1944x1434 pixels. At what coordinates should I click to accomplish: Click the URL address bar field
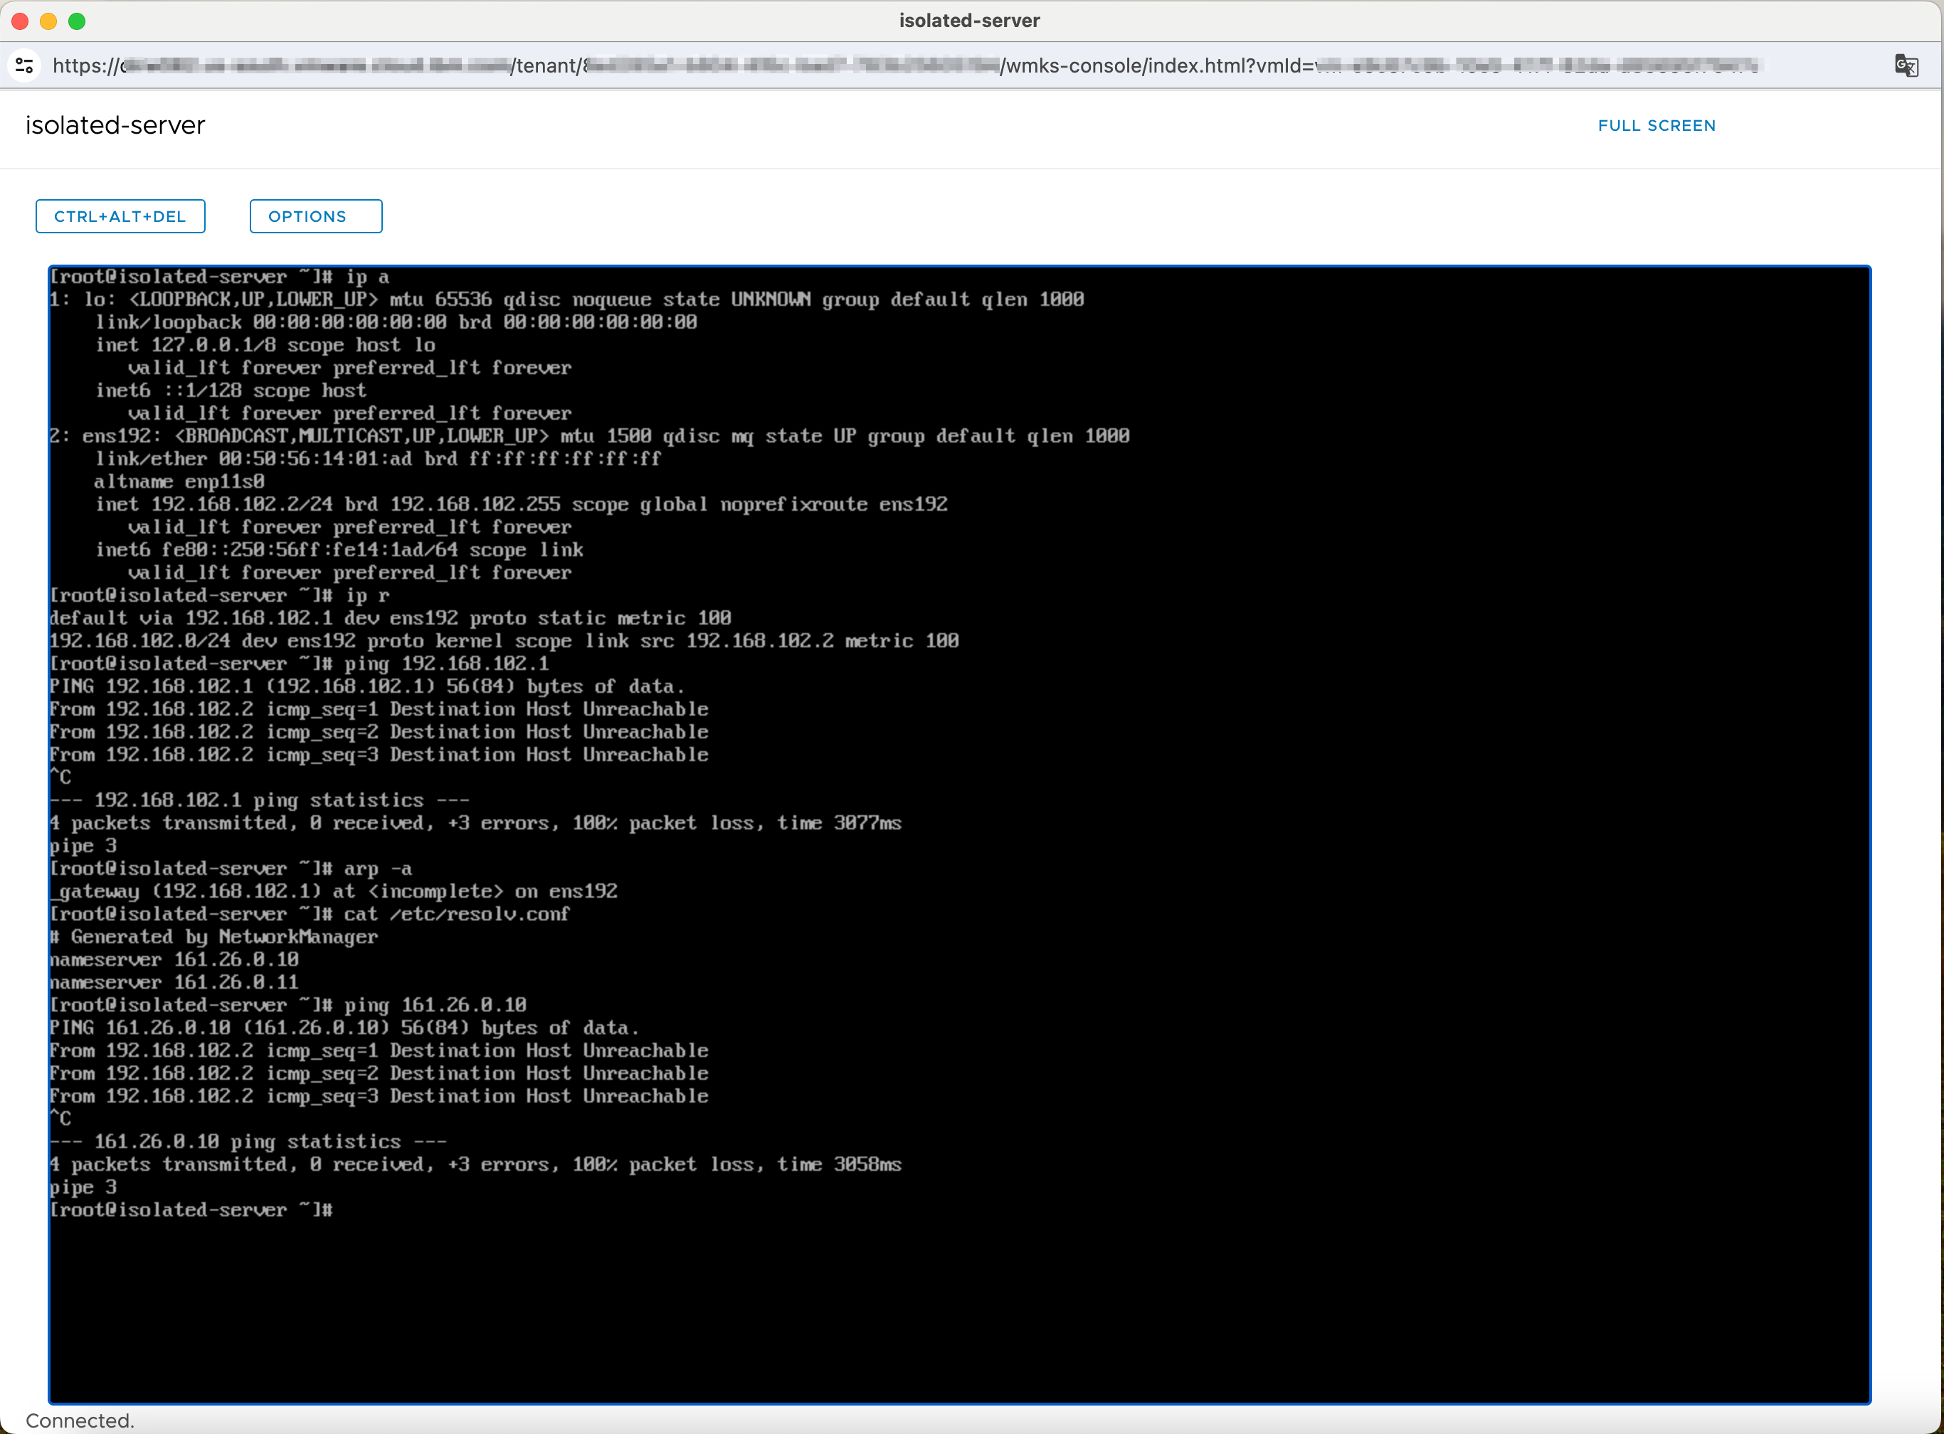pyautogui.click(x=955, y=65)
